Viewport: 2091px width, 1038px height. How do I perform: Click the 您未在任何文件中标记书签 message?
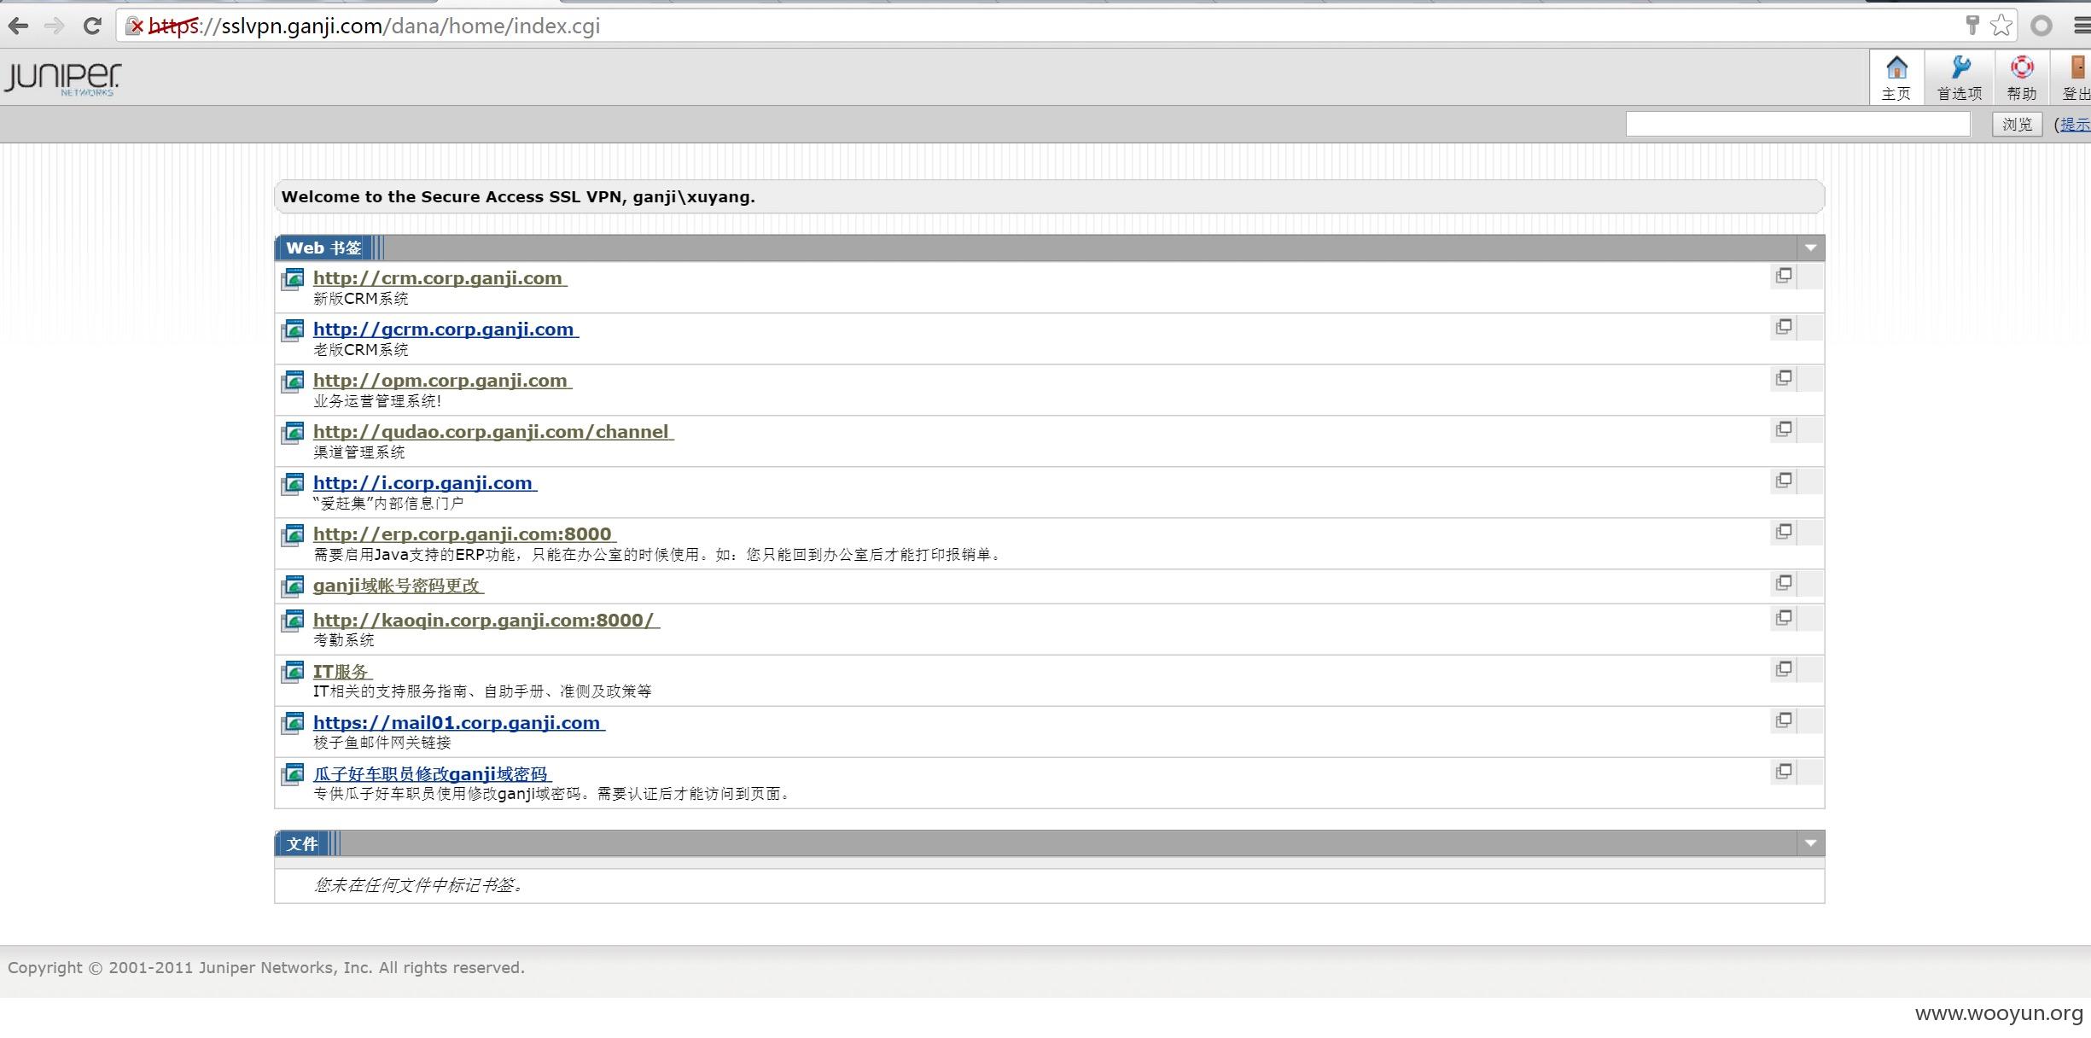(418, 885)
